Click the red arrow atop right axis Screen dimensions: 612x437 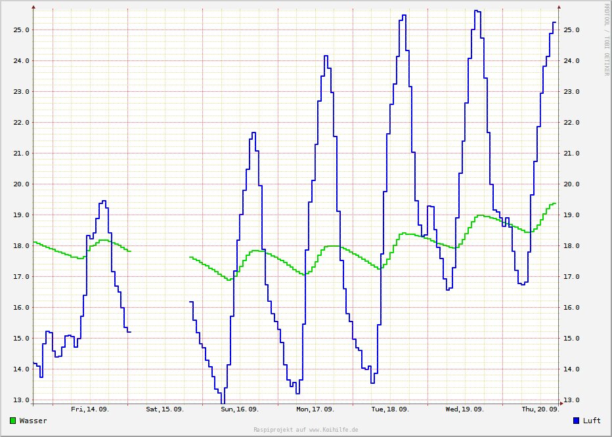[559, 7]
